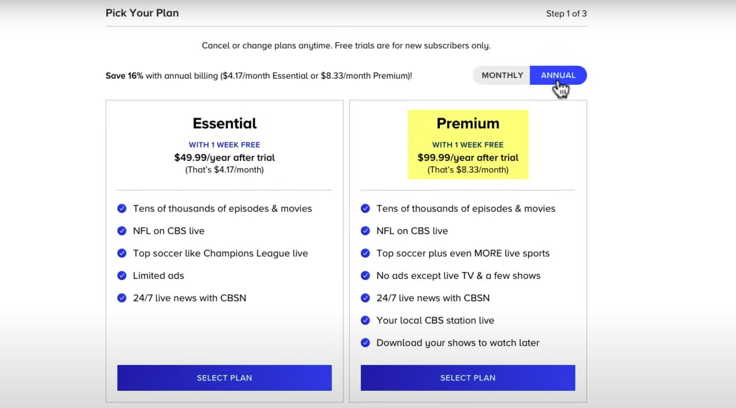The image size is (736, 408).
Task: Click checkmark beside Essential's Limited ads
Action: [122, 276]
